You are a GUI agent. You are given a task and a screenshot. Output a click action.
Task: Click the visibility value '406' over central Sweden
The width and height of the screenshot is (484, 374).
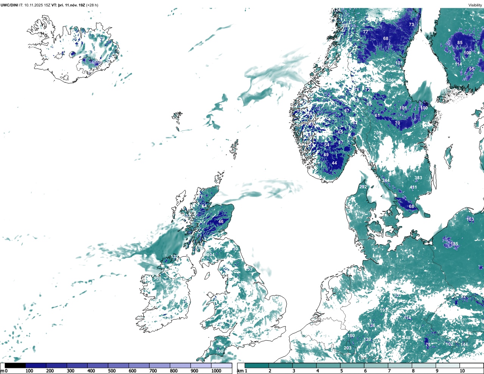point(390,80)
